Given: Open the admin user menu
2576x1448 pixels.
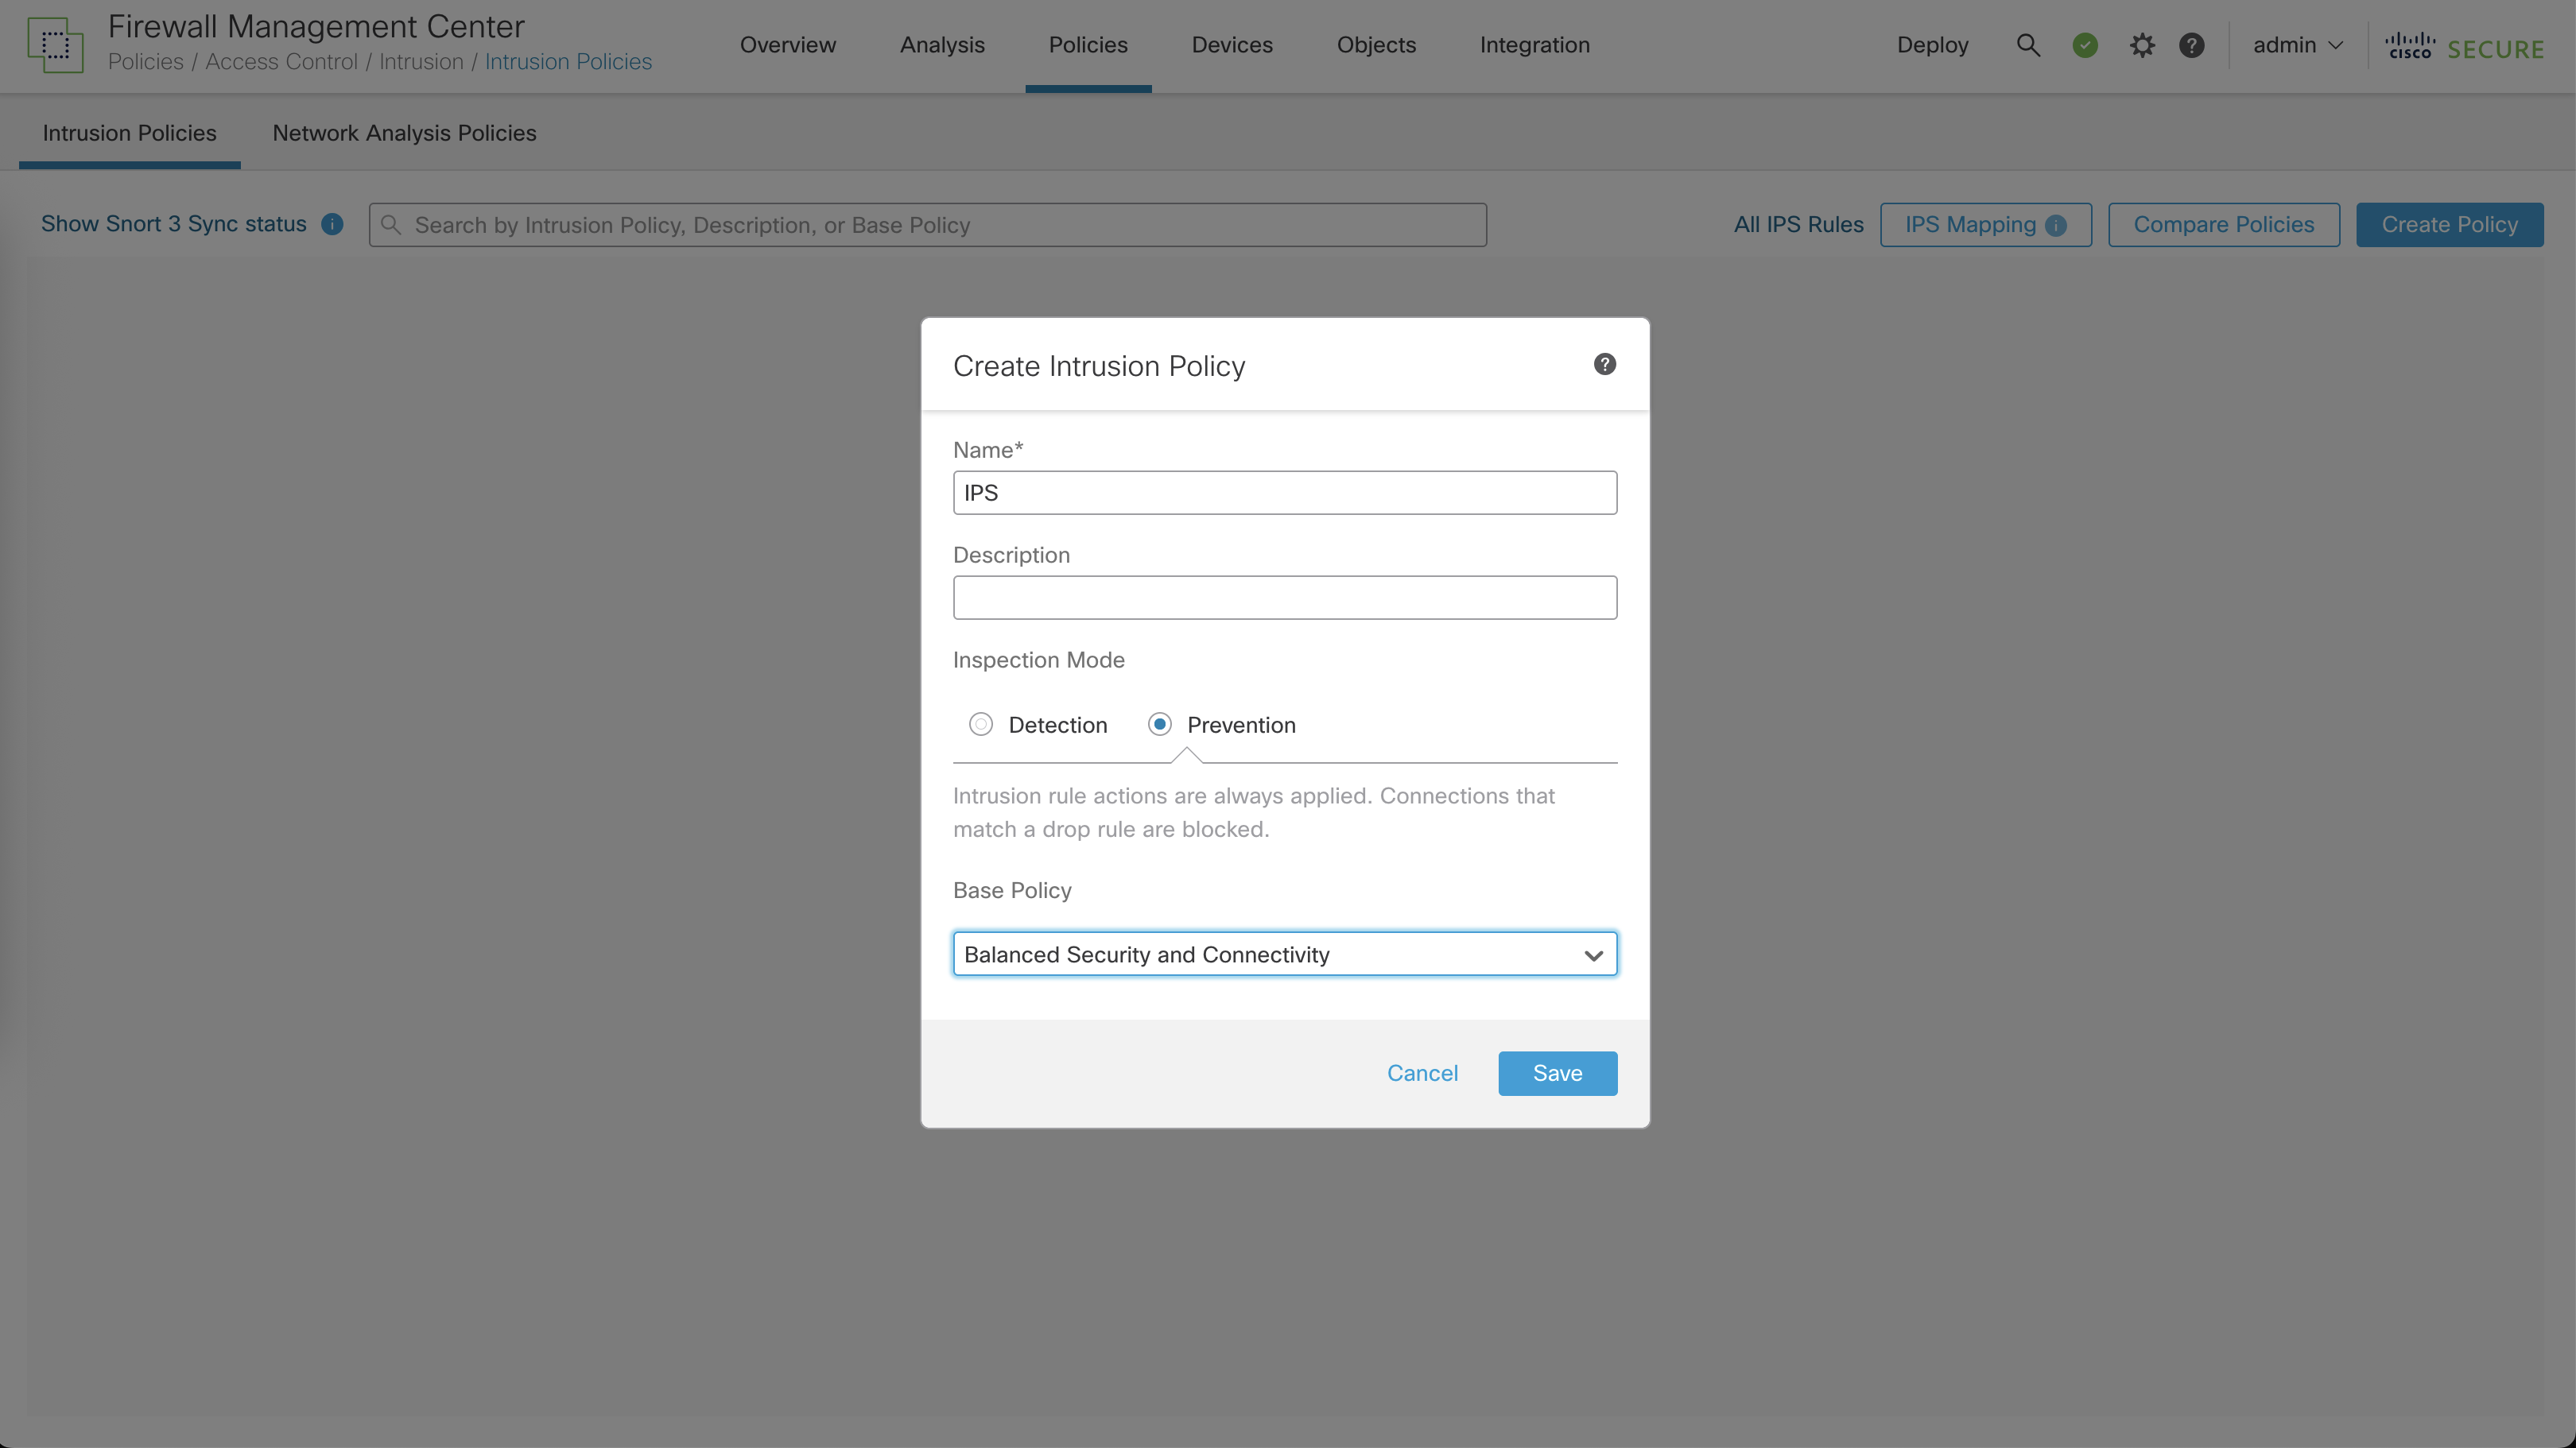Looking at the screenshot, I should coord(2297,45).
